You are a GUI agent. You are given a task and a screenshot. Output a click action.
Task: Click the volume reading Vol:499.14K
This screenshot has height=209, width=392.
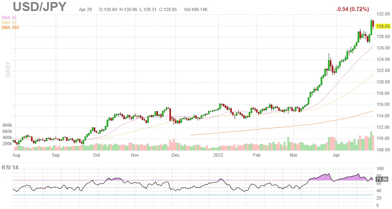[196, 9]
